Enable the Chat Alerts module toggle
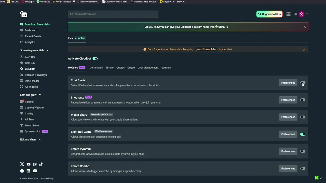 [303, 83]
